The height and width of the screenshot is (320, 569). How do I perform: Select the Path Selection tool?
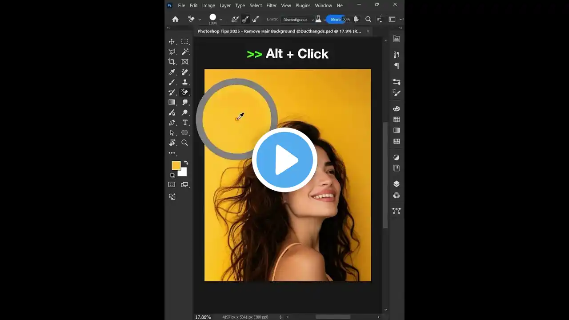tap(172, 133)
